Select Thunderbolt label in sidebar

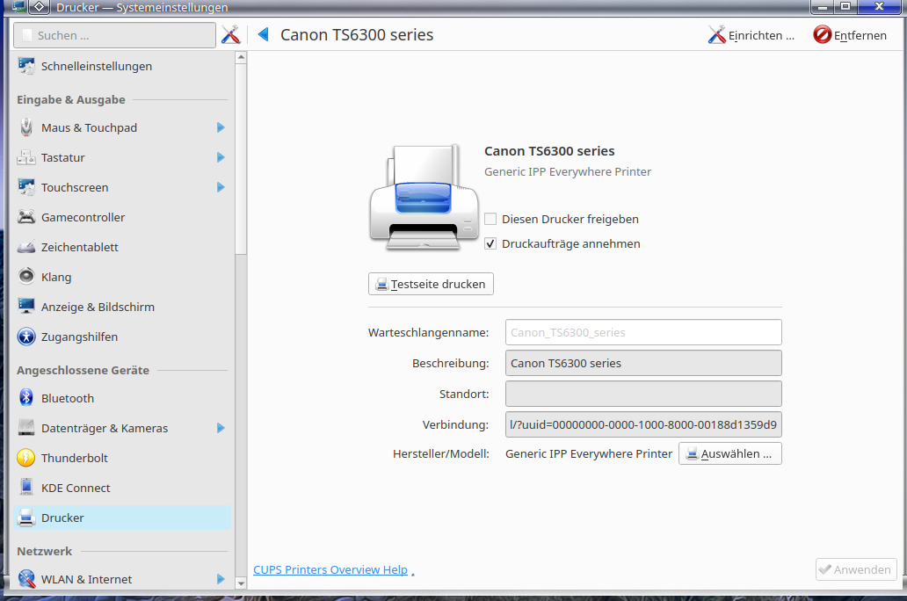click(x=74, y=458)
